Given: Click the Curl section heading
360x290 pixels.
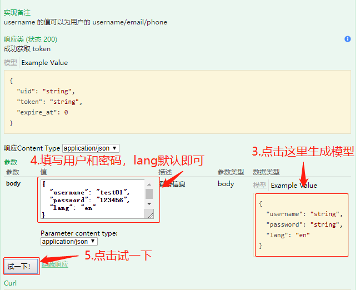Looking at the screenshot, I should pyautogui.click(x=10, y=283).
